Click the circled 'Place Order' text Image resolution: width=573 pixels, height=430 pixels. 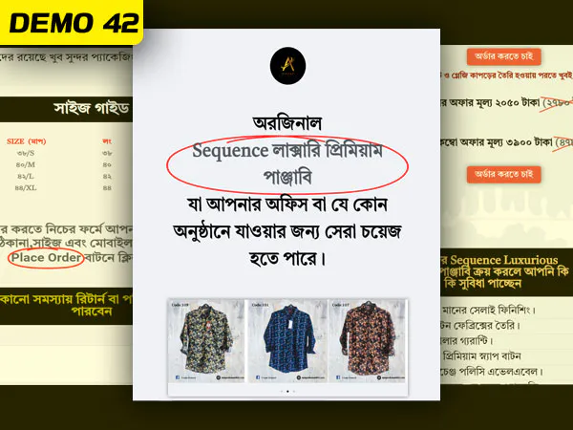pyautogui.click(x=46, y=257)
